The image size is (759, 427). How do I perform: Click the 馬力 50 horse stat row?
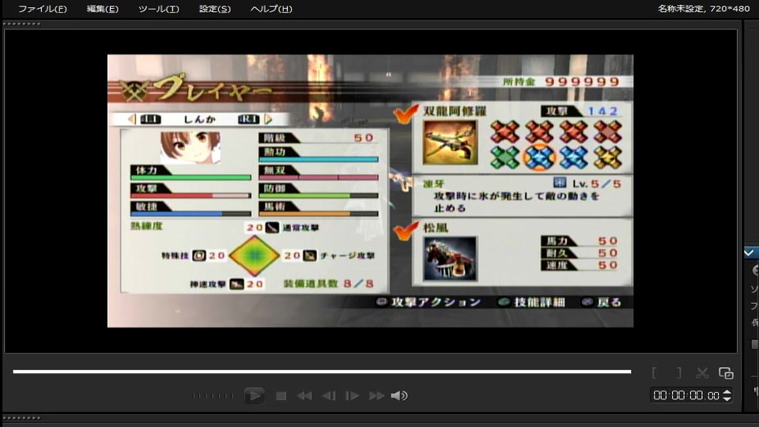(x=580, y=240)
